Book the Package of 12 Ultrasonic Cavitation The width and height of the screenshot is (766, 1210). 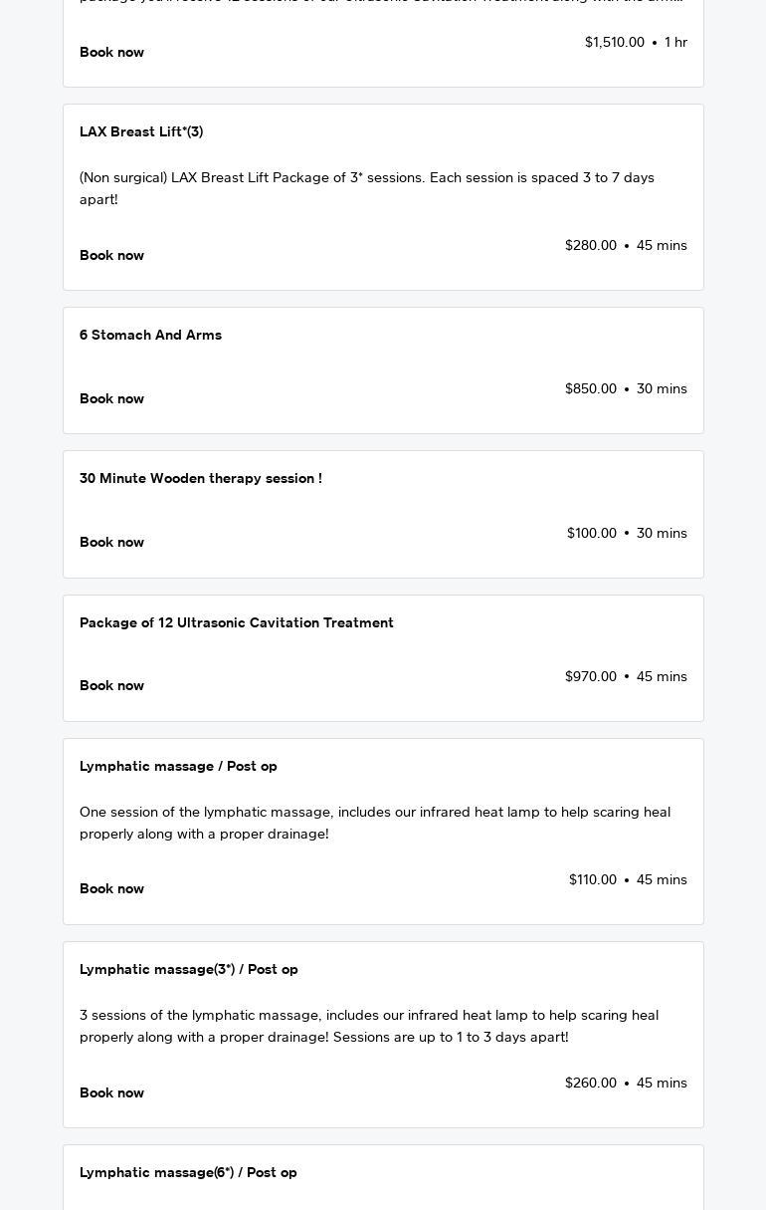point(111,685)
